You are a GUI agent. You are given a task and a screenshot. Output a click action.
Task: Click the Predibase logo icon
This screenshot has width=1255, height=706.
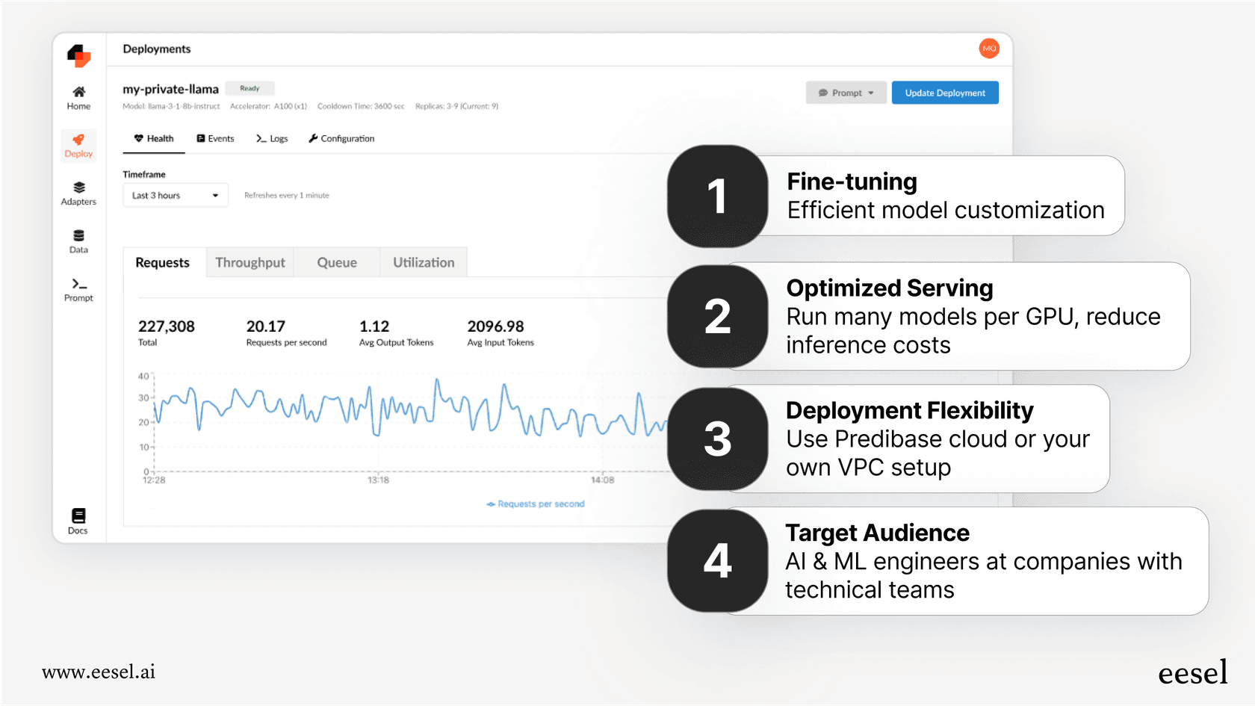click(78, 55)
